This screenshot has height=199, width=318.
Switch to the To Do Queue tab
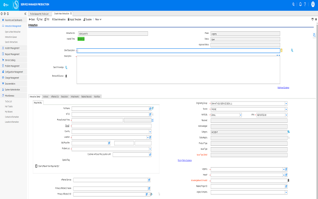click(39, 14)
